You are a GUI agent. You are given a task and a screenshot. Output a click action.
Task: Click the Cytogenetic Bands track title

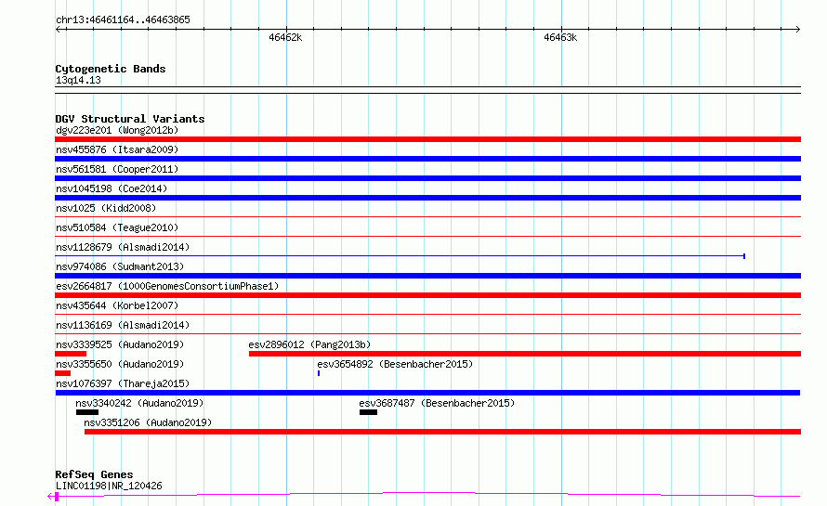111,69
